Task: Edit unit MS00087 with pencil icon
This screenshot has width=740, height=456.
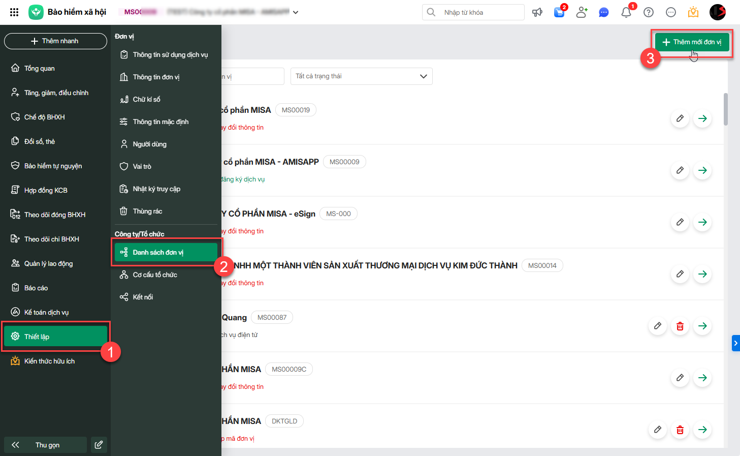Action: (x=658, y=326)
